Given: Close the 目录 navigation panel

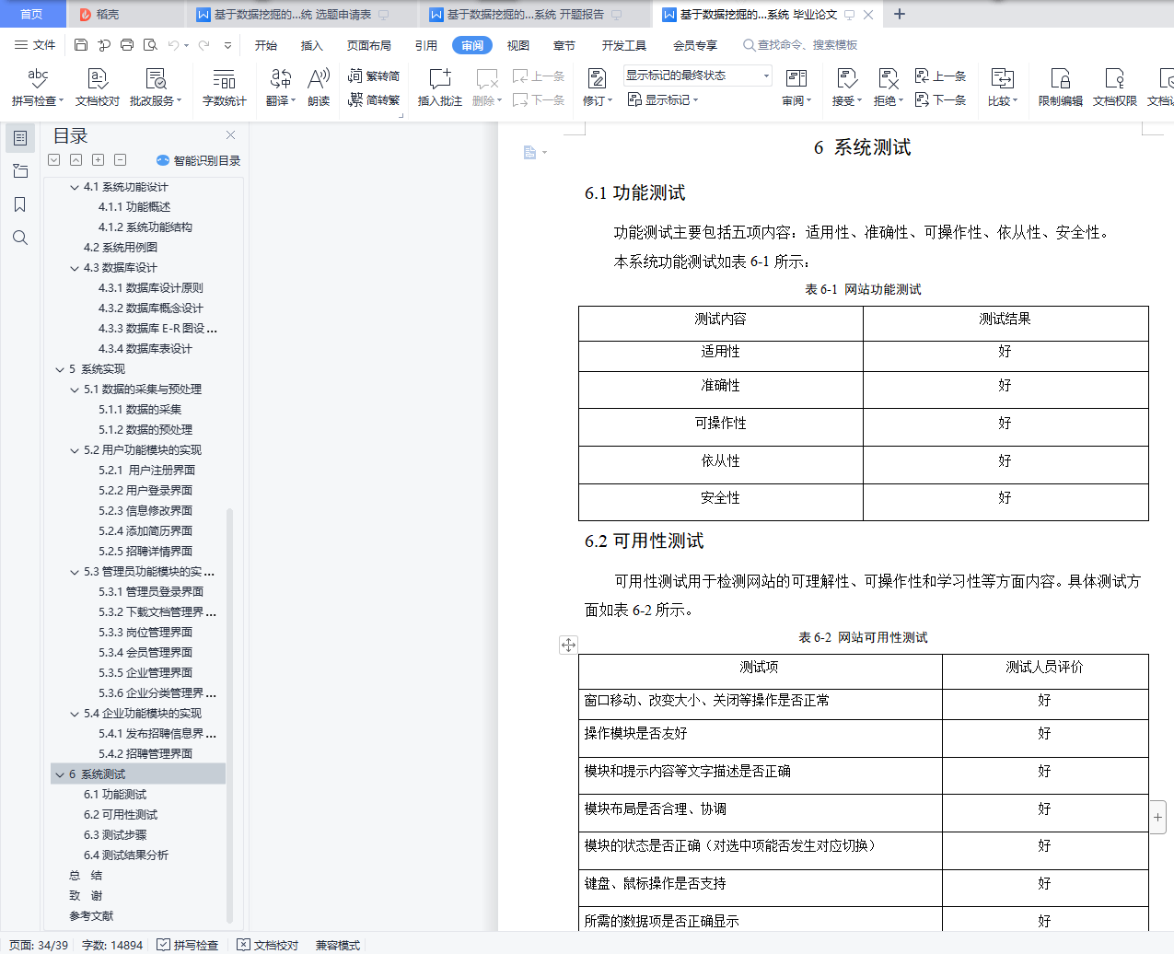Looking at the screenshot, I should pyautogui.click(x=230, y=135).
